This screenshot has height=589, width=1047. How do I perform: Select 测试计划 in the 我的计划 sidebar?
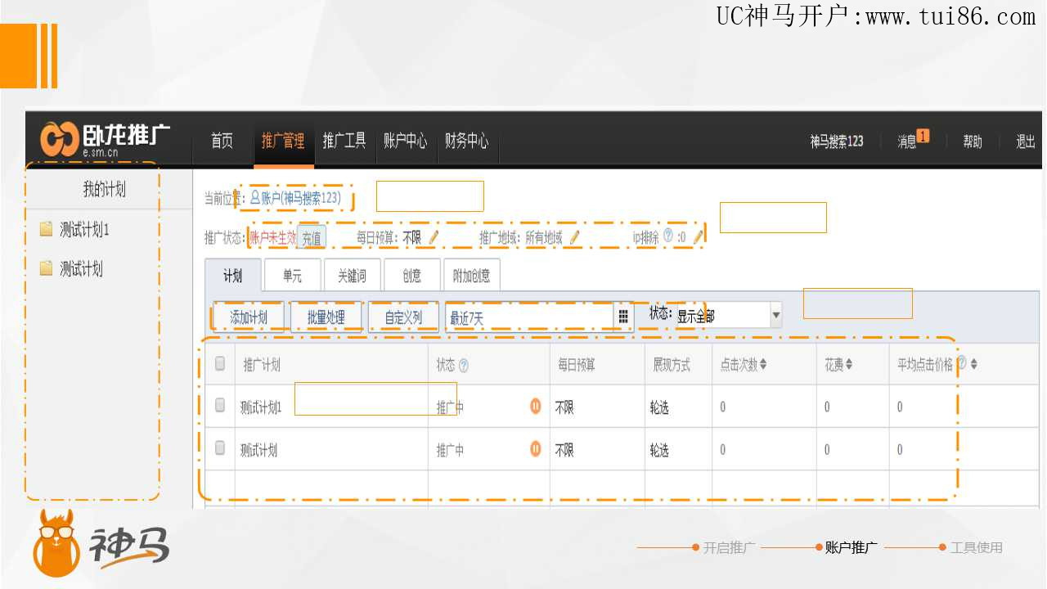point(81,269)
